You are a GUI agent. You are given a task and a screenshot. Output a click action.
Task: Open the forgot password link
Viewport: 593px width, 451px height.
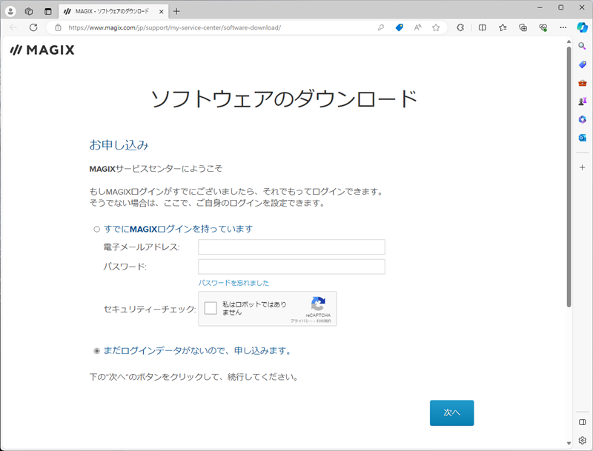coord(233,283)
